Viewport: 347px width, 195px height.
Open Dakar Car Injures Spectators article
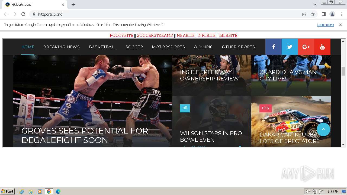tap(289, 138)
